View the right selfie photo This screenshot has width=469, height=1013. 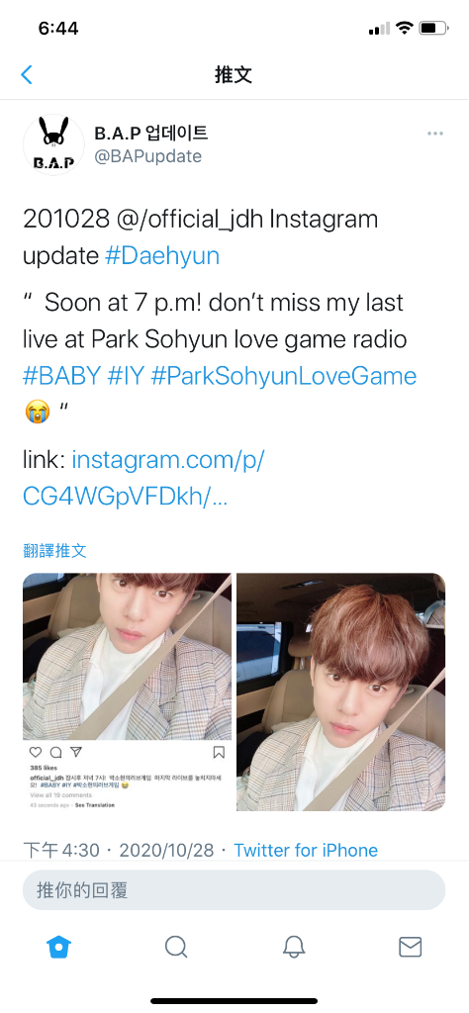point(341,691)
